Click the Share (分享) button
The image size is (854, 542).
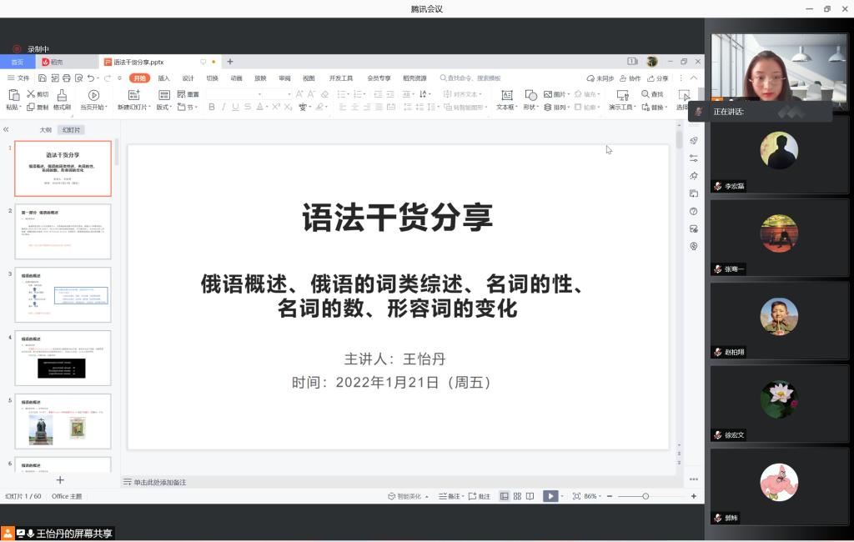[658, 78]
